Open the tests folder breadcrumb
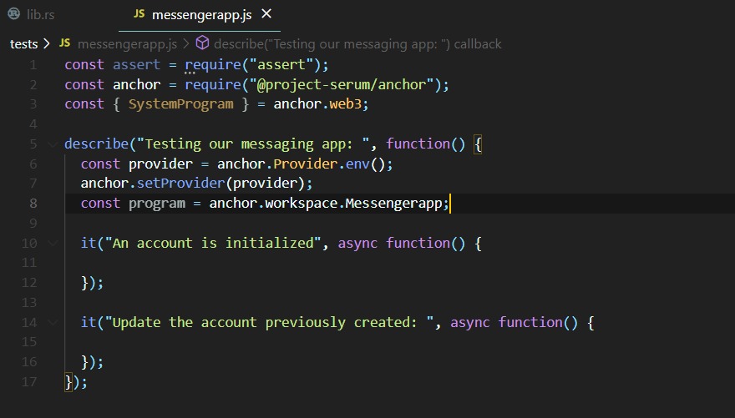Viewport: 735px width, 418px height. click(x=23, y=44)
